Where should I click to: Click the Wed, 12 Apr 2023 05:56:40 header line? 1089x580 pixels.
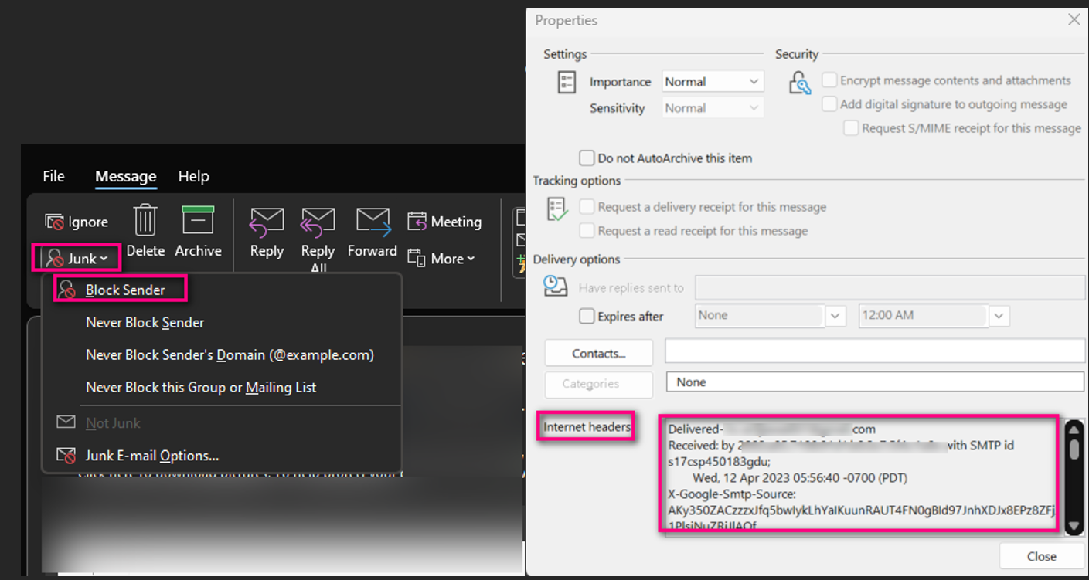(x=800, y=478)
